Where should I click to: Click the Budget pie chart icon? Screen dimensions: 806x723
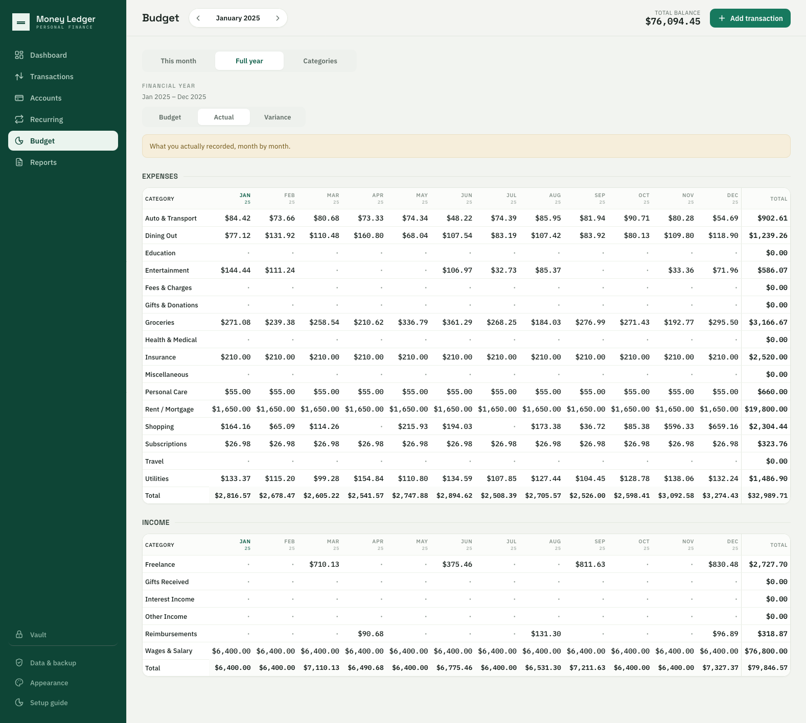[19, 141]
